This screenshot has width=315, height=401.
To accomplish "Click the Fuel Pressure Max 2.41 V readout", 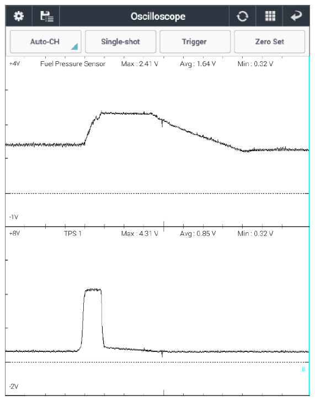I will click(140, 64).
